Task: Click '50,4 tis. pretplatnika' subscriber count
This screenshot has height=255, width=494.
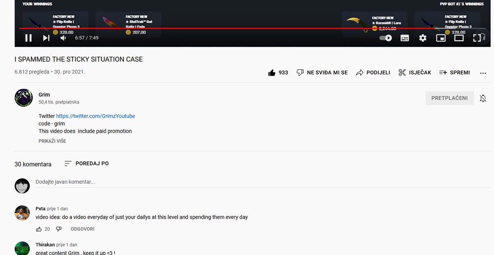Action: click(59, 102)
